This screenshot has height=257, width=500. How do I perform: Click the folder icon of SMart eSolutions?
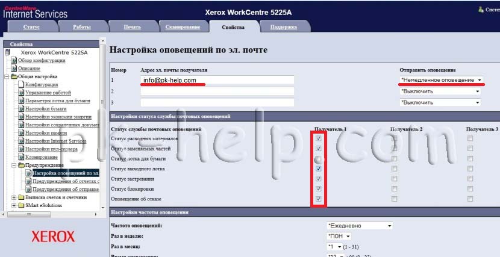coord(21,205)
